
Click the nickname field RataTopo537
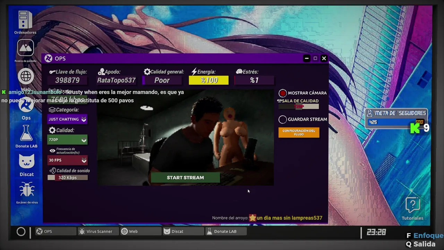click(x=117, y=80)
